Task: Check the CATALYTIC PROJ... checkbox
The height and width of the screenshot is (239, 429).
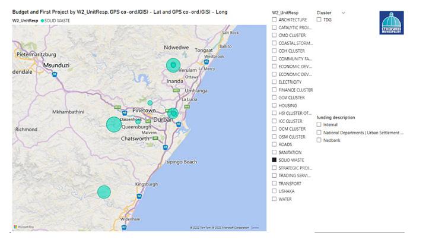Action: [x=274, y=27]
